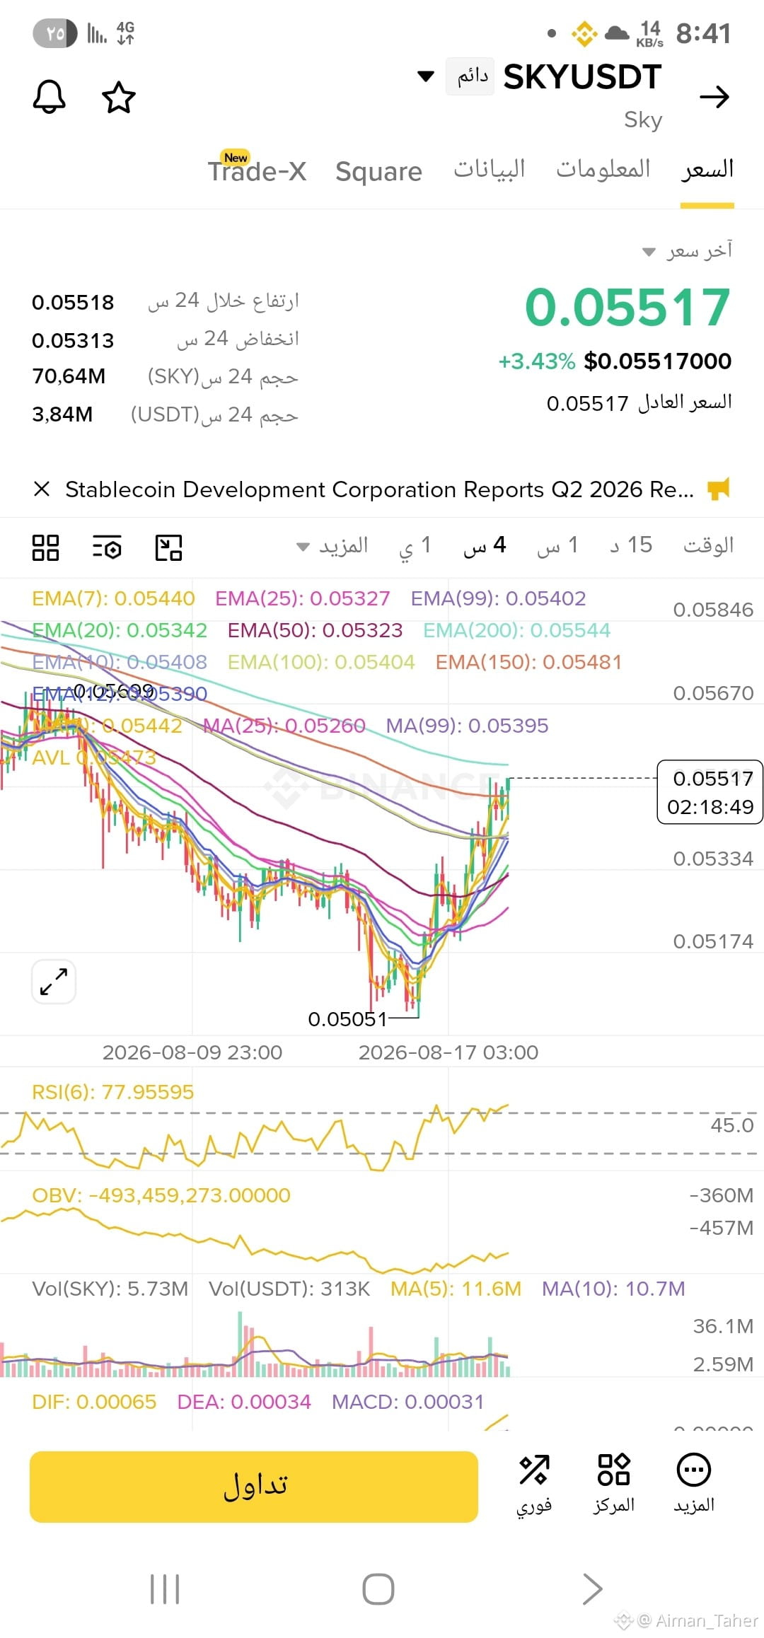This screenshot has height=1638, width=764.
Task: Add SKYUSDT to favorites with star
Action: pos(118,97)
